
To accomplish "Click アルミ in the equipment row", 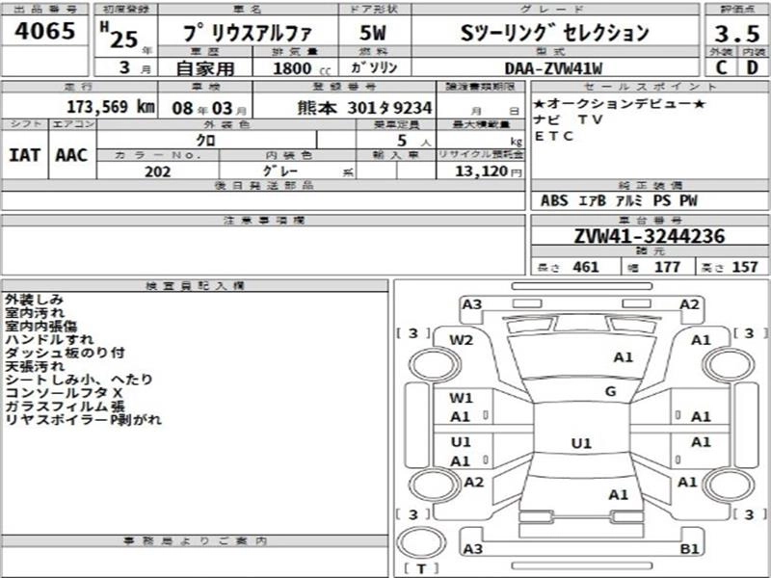I will [629, 200].
